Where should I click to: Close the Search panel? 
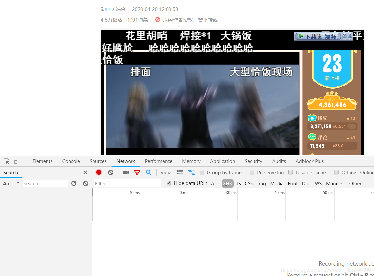(x=85, y=172)
